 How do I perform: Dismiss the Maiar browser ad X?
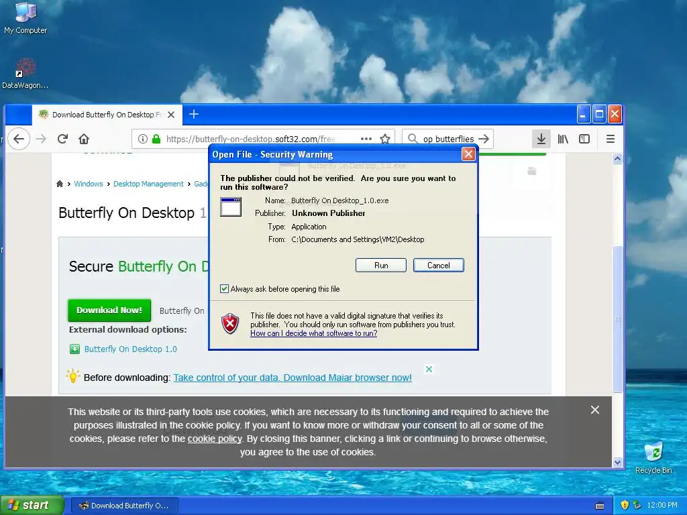tap(429, 369)
